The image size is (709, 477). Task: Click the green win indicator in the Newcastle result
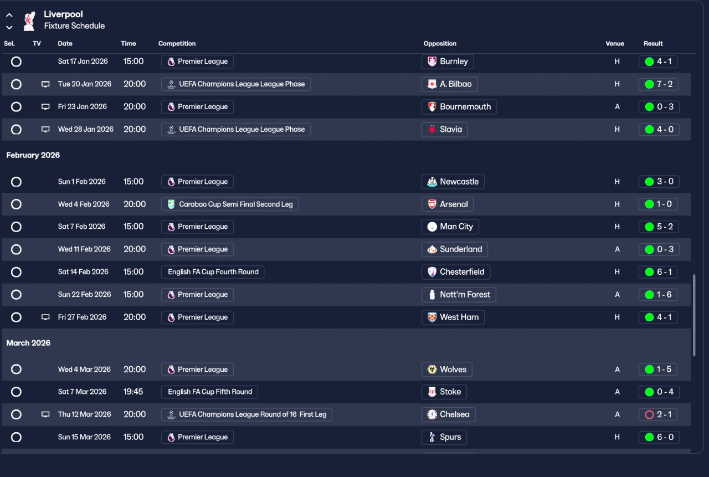tap(649, 182)
